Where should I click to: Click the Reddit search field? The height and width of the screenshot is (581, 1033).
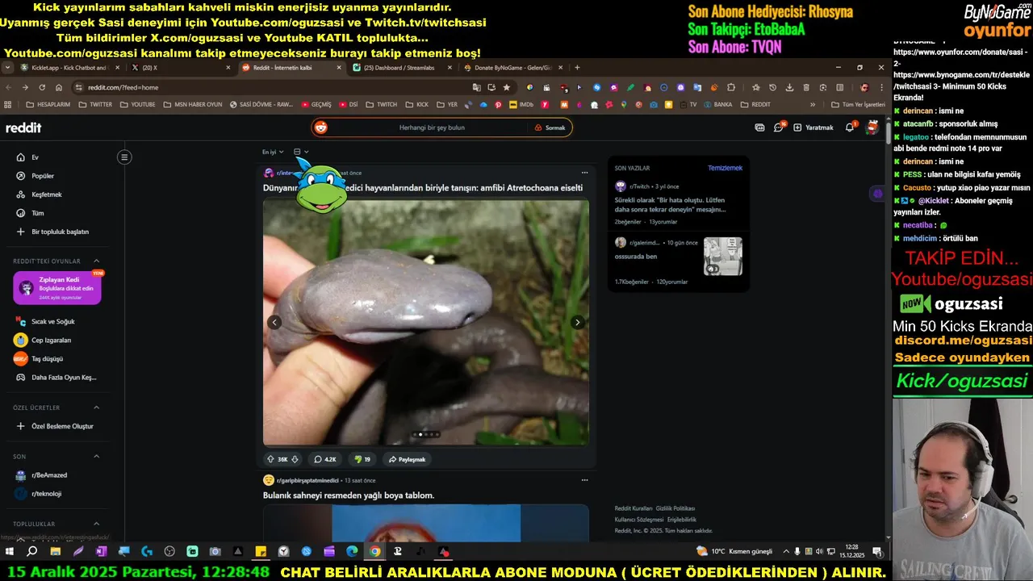tap(432, 127)
